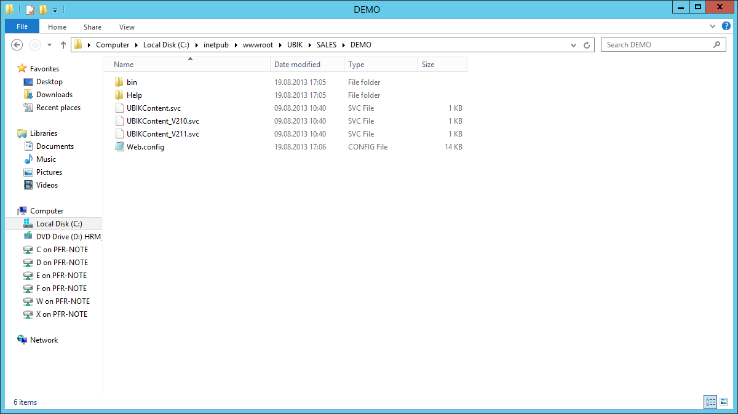Click the Properties icon in quick access toolbar
Screen dimensions: 738x414
[x=30, y=9]
